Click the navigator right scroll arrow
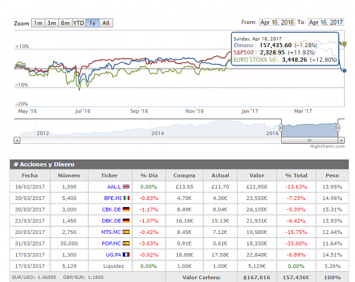 tap(341, 140)
